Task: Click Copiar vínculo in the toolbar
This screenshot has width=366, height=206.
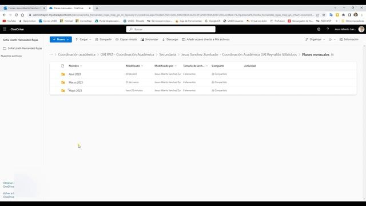Action: (x=126, y=39)
